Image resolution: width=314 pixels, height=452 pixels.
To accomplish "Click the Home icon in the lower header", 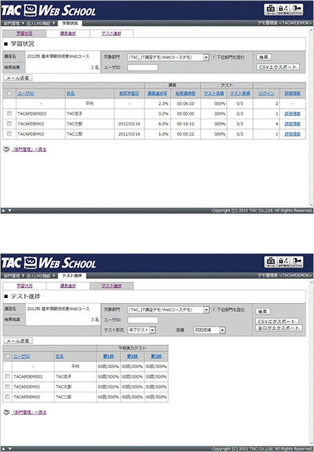I will coord(270,261).
